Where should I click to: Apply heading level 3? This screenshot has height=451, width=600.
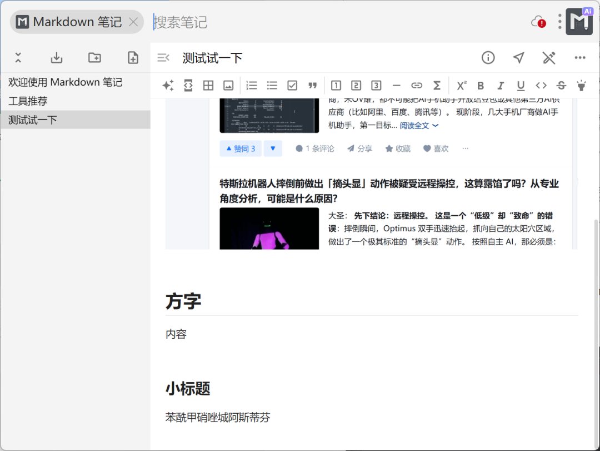[x=377, y=86]
